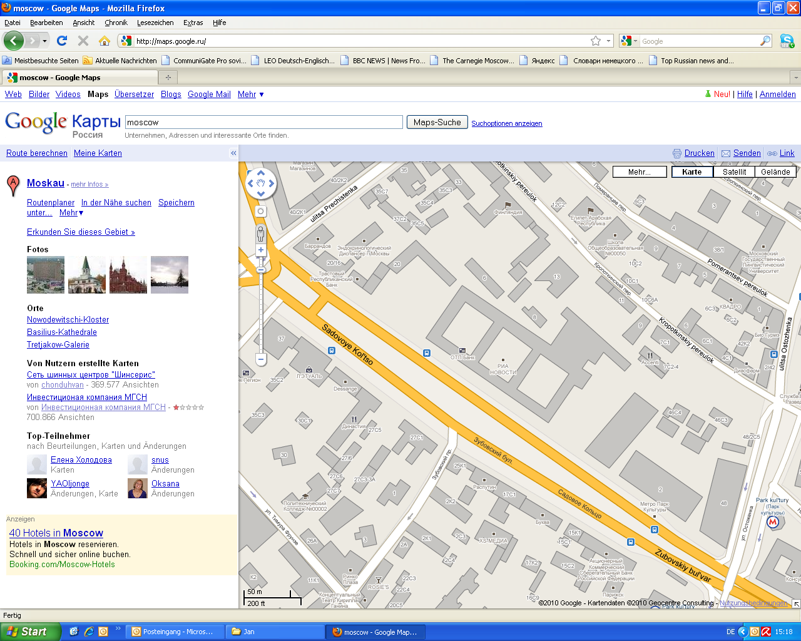Click Internet Explorer quick launch icon
Screen dimensions: 801x641
coord(89,632)
